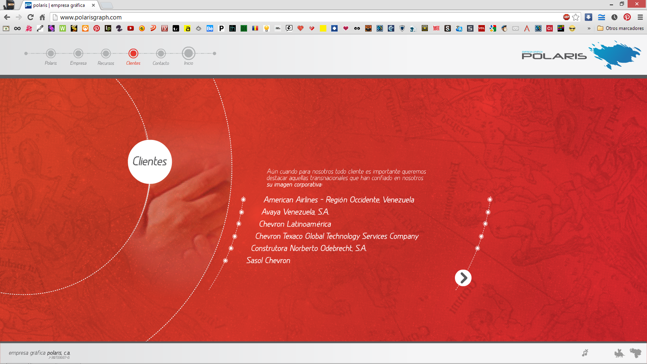Click the white Clientes circle badge
Screen dimensions: 647x364
(150, 162)
